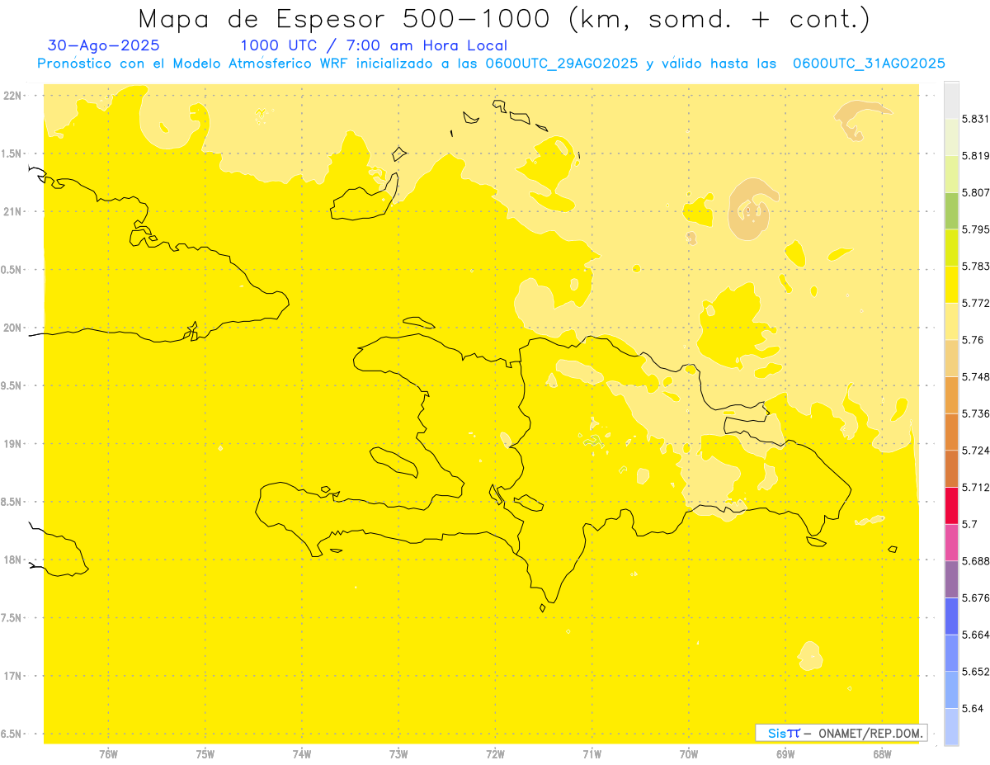The height and width of the screenshot is (765, 990).
Task: Click the colorbar value 5.807
Action: tap(976, 192)
